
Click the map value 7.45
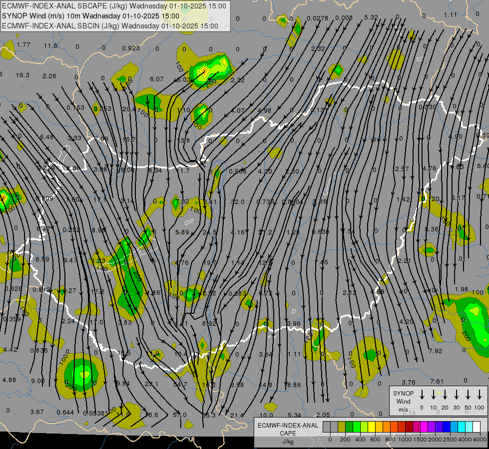click(x=321, y=262)
